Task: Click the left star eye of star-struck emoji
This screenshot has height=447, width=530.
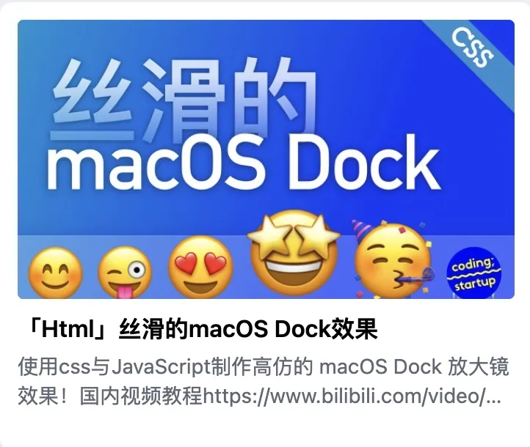Action: click(x=269, y=234)
